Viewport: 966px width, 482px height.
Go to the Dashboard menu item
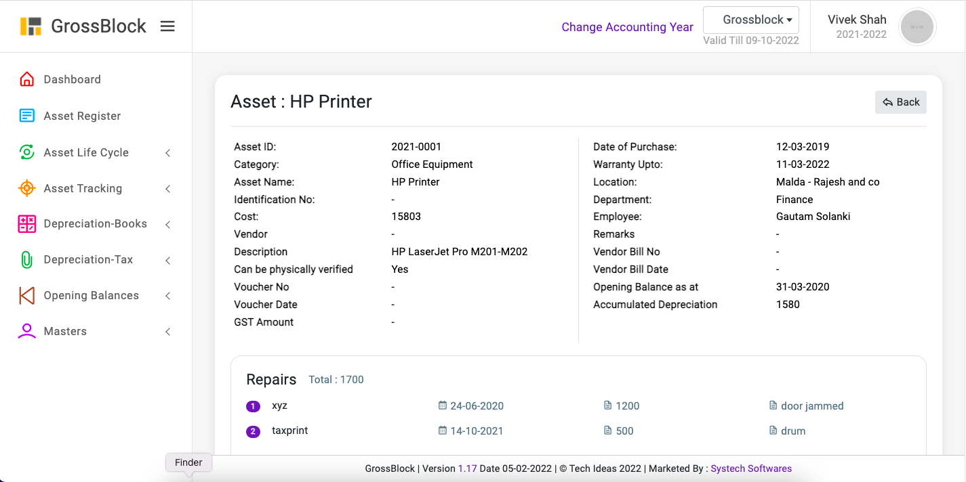tap(72, 79)
